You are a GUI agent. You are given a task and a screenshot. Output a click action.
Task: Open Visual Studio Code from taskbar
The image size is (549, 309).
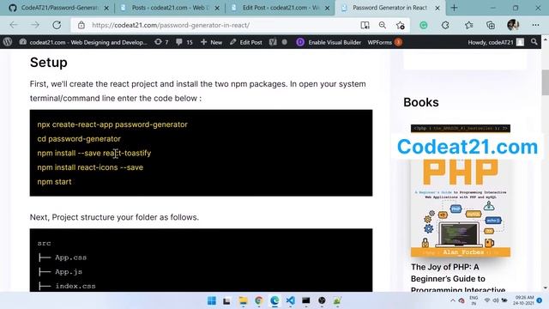tap(290, 300)
